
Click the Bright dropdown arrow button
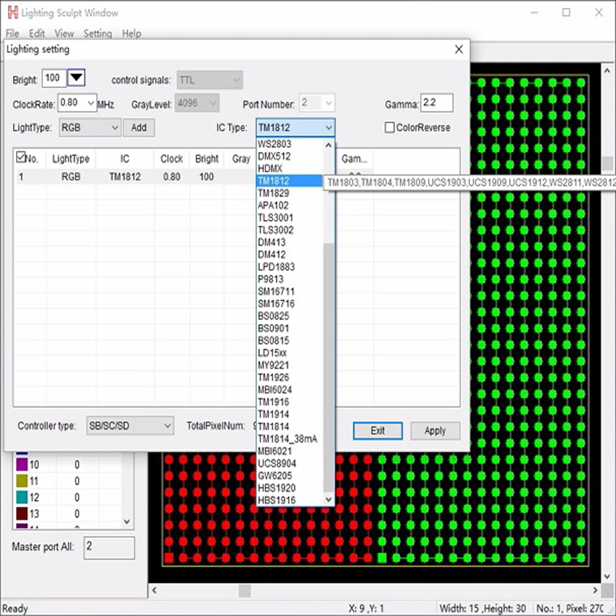(x=76, y=78)
